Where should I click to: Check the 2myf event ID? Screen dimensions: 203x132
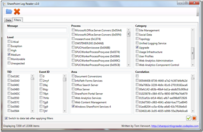tap(41, 80)
